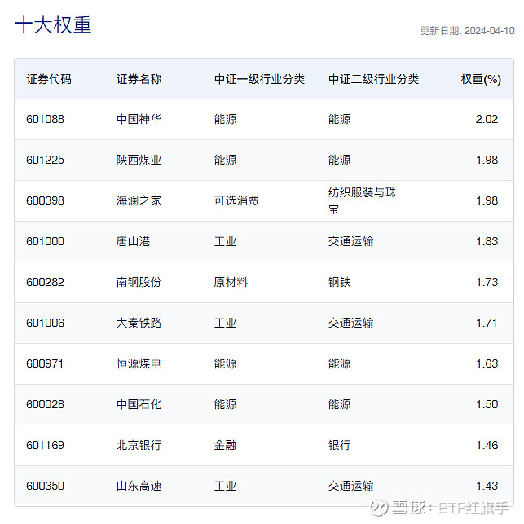Image resolution: width=524 pixels, height=524 pixels.
Task: Select stock code 600282
Action: coord(45,283)
